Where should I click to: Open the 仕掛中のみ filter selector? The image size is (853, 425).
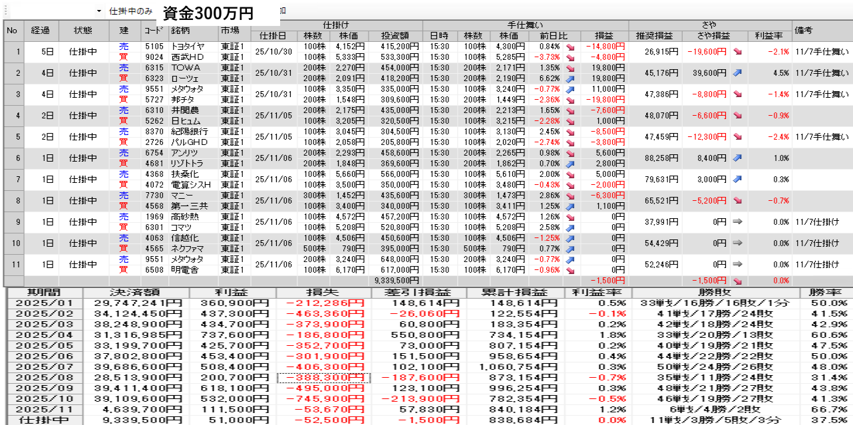click(130, 11)
